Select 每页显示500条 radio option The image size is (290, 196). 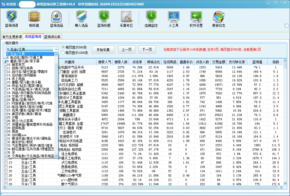click(63, 47)
